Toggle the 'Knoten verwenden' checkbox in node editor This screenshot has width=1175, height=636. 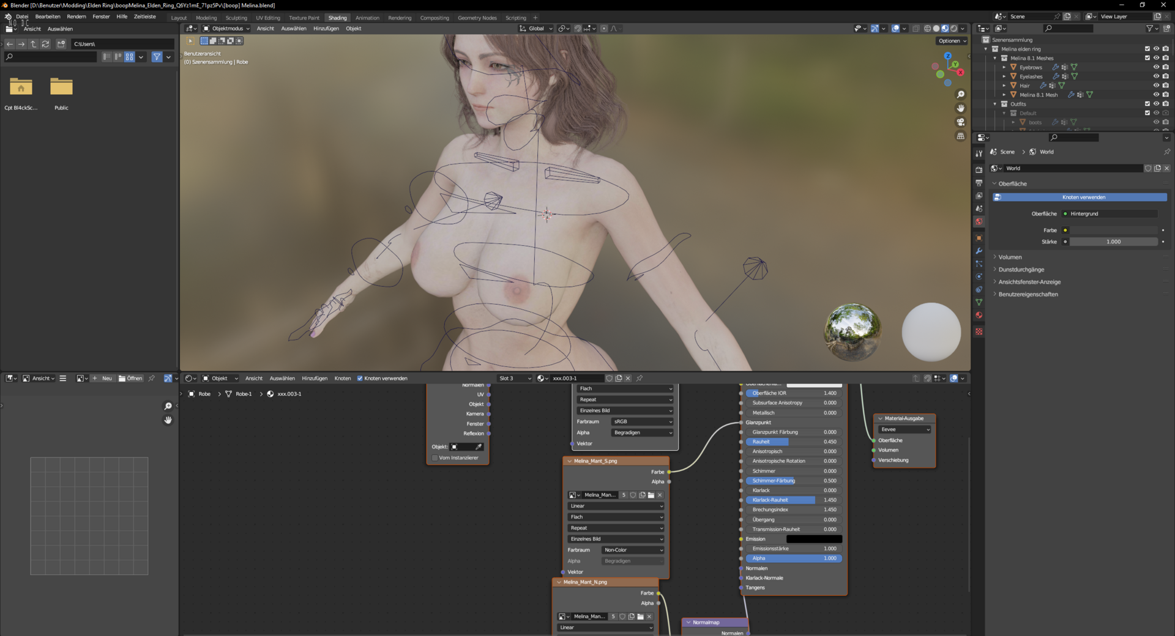coord(360,379)
